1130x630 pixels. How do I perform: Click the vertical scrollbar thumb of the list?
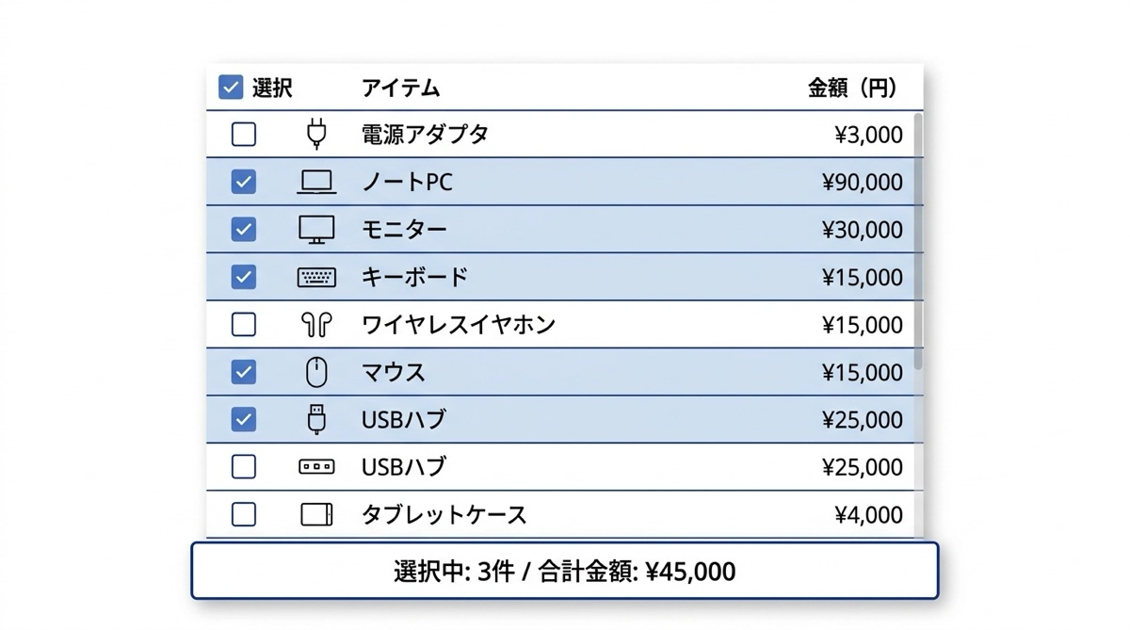(x=918, y=240)
